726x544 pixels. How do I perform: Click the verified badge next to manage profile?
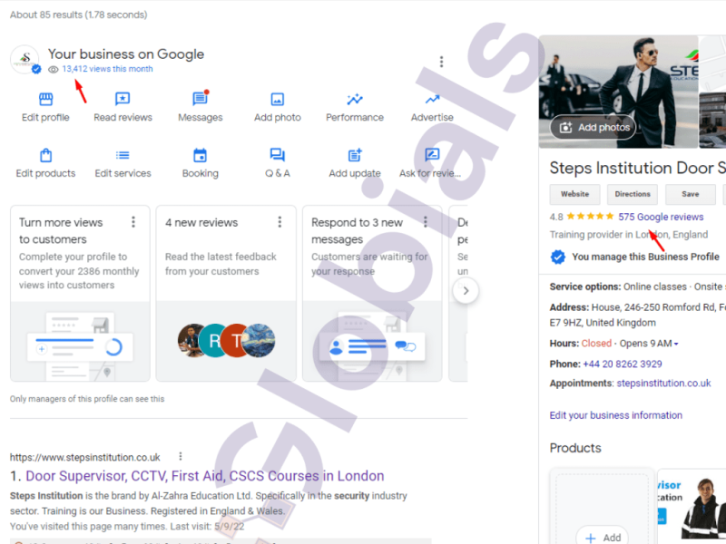point(558,257)
